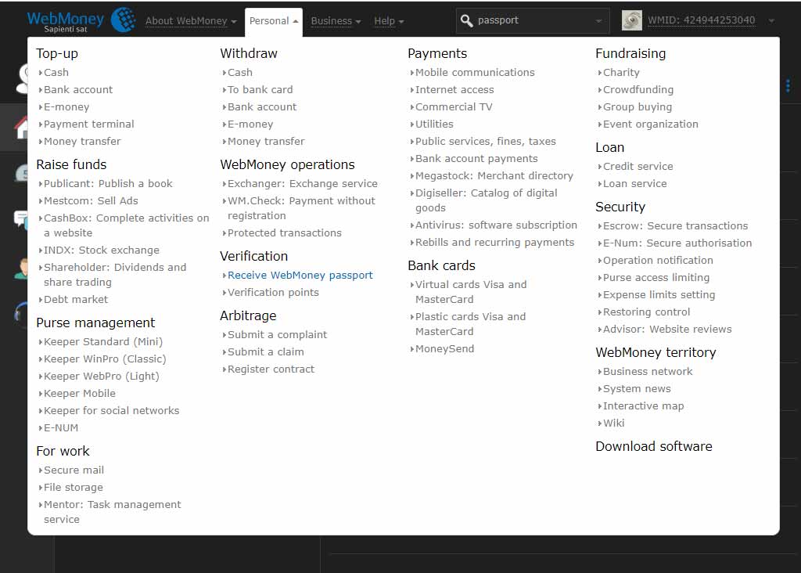Click the WebMoney globe logo

click(123, 20)
